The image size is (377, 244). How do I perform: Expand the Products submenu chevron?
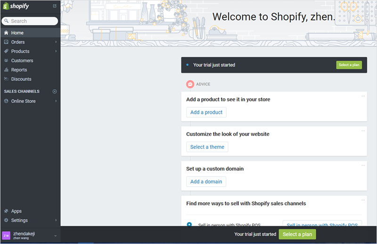coord(56,51)
